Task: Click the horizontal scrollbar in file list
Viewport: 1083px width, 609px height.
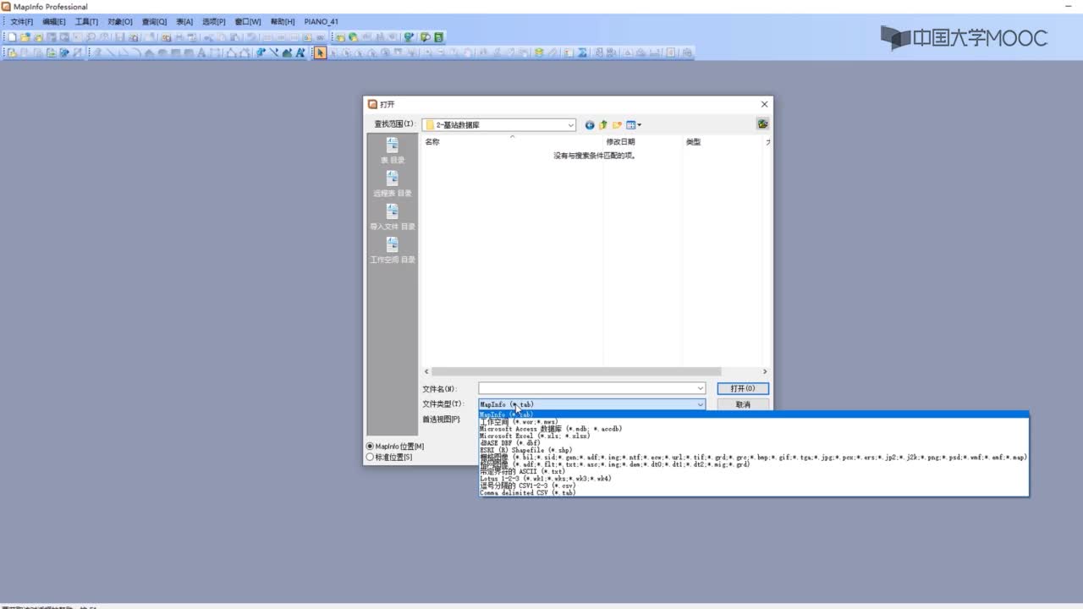Action: pyautogui.click(x=576, y=371)
